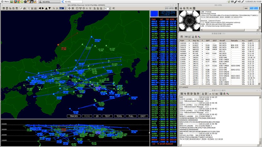Click the first icon in KG-HFDL toolbar

pyautogui.click(x=3, y=8)
